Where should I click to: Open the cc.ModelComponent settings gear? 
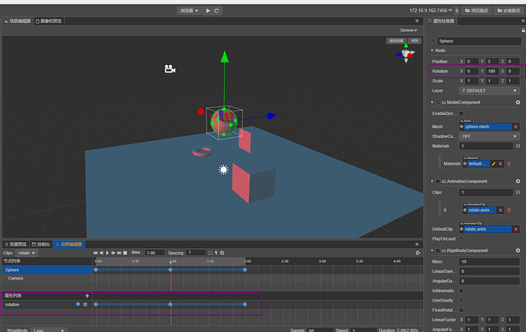[x=518, y=103]
